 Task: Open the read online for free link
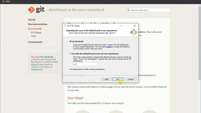pyautogui.click(x=44, y=63)
